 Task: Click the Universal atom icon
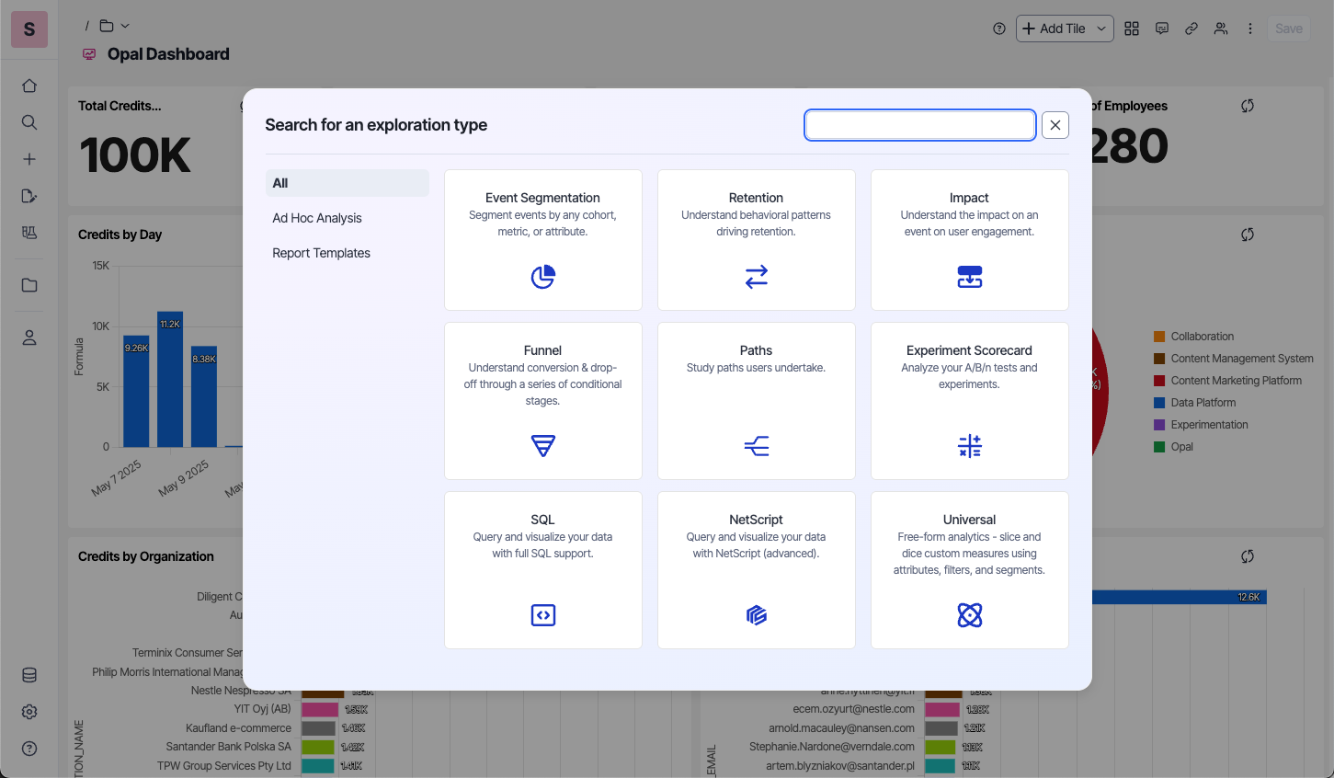(x=969, y=615)
